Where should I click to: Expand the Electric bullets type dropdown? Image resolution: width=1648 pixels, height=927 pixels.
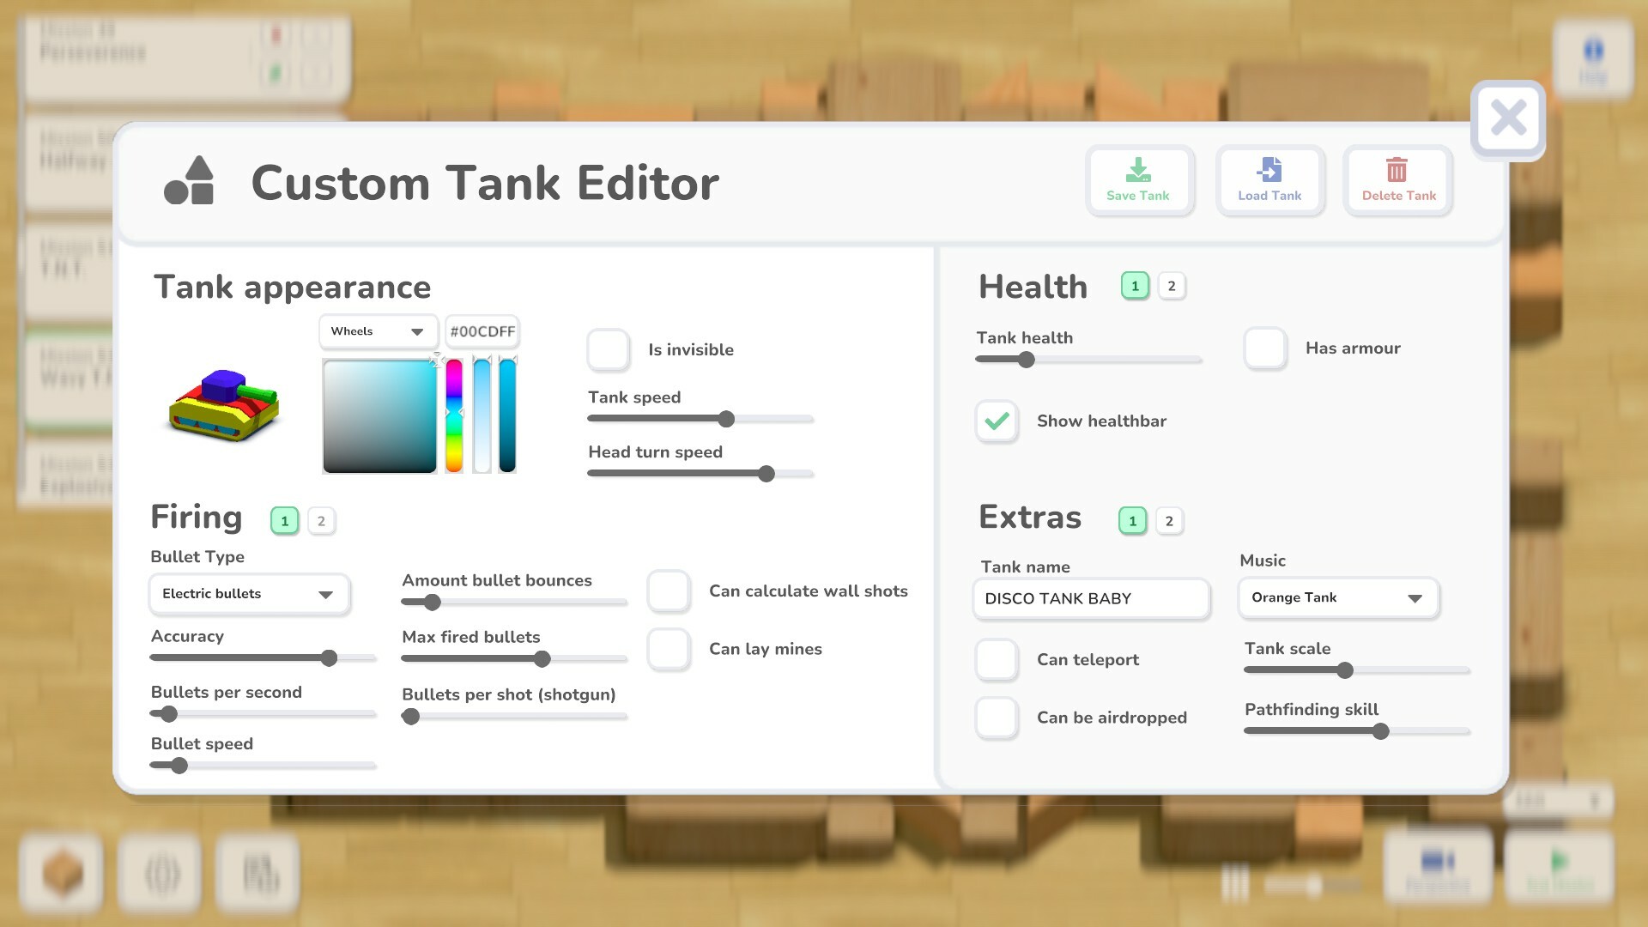(249, 594)
